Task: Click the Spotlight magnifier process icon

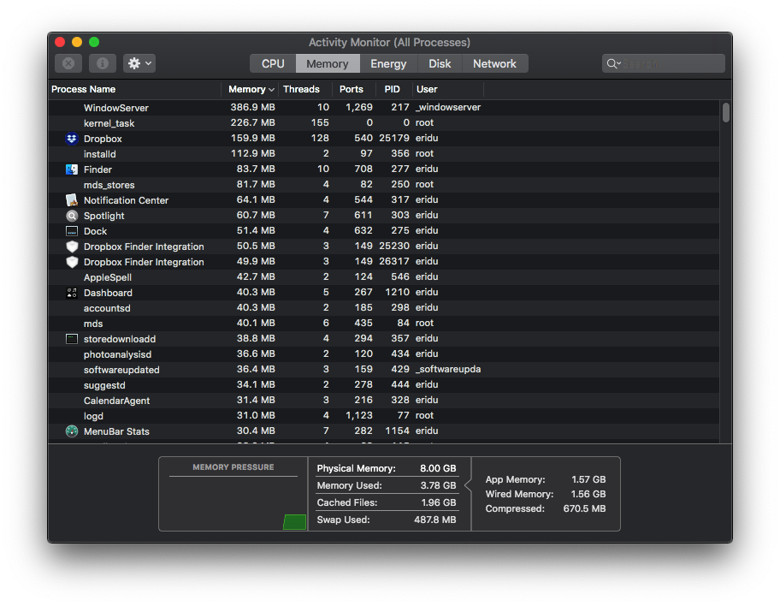Action: (72, 216)
